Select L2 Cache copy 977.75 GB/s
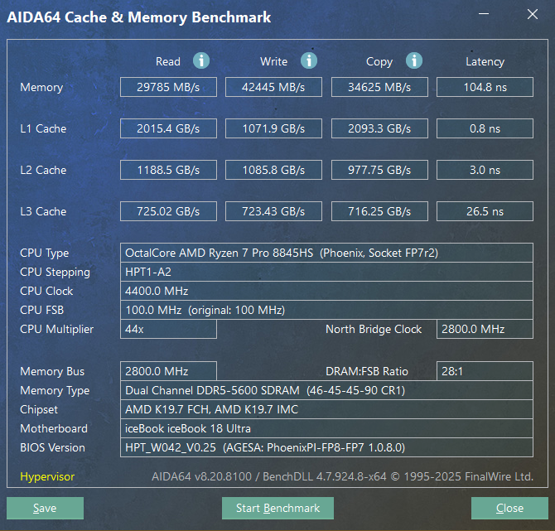 [x=379, y=170]
